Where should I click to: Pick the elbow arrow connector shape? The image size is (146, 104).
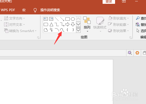[62, 24]
